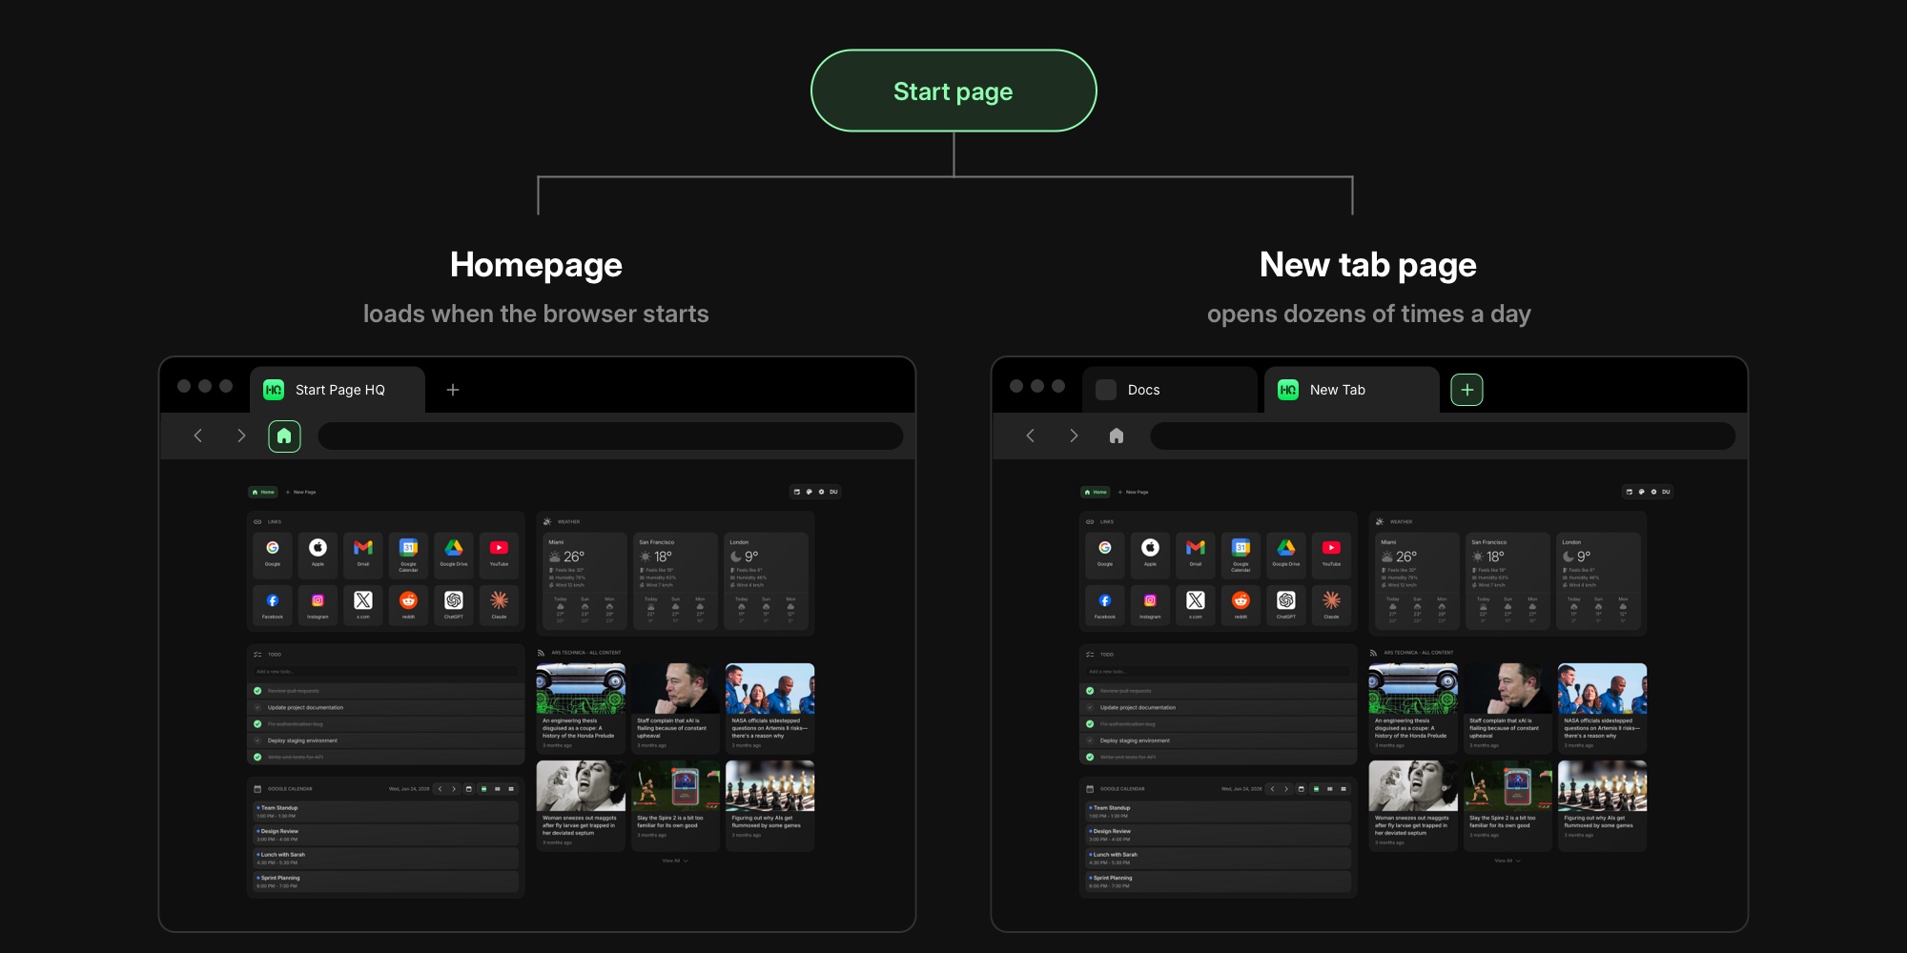Select the green Home page tab in Homepage window
This screenshot has height=953, width=1907.
click(263, 492)
